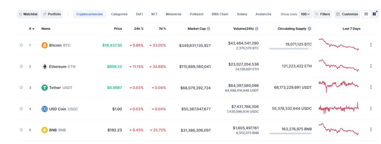Select the Metaverse tab

tap(173, 14)
